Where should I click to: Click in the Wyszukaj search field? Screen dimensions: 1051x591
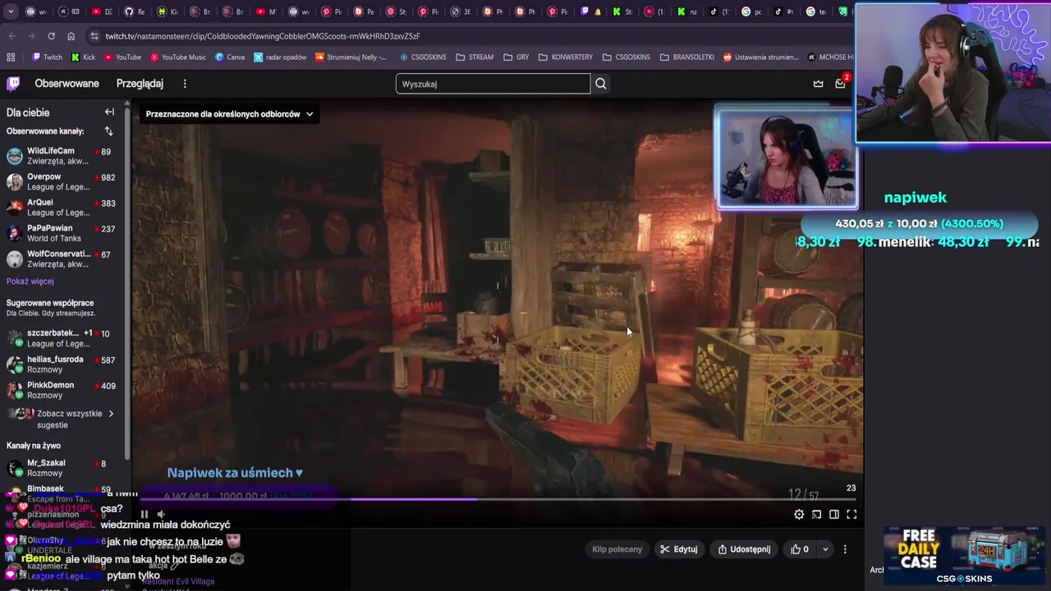(x=493, y=84)
